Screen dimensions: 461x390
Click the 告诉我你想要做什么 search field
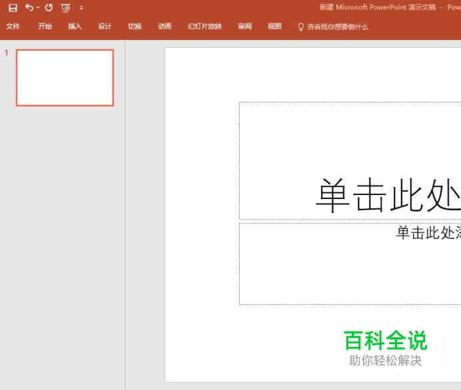(x=337, y=27)
